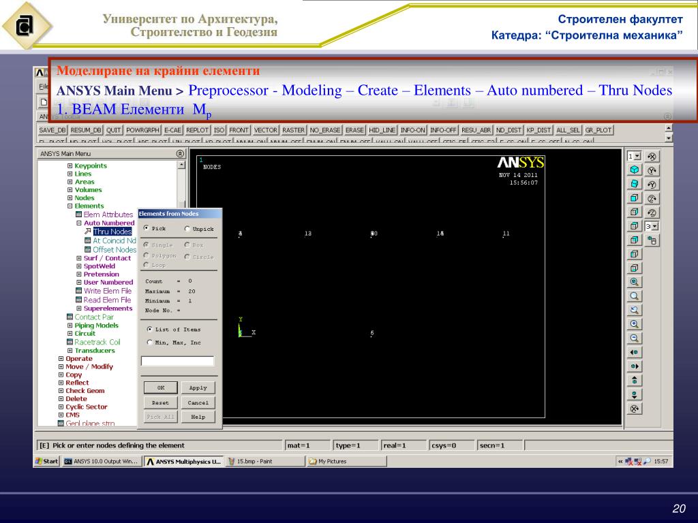Click Apply in Elements from Nodes
The width and height of the screenshot is (698, 523).
coord(198,387)
